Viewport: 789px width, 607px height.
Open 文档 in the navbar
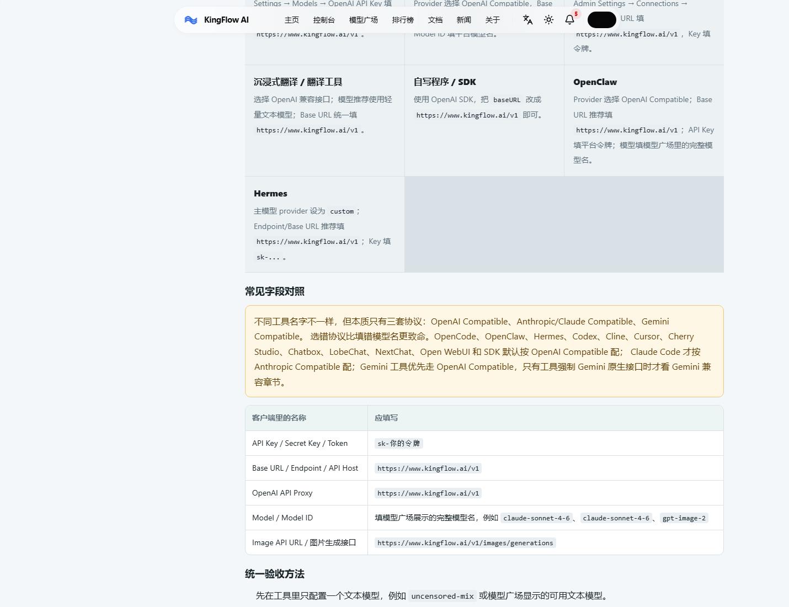[x=435, y=20]
